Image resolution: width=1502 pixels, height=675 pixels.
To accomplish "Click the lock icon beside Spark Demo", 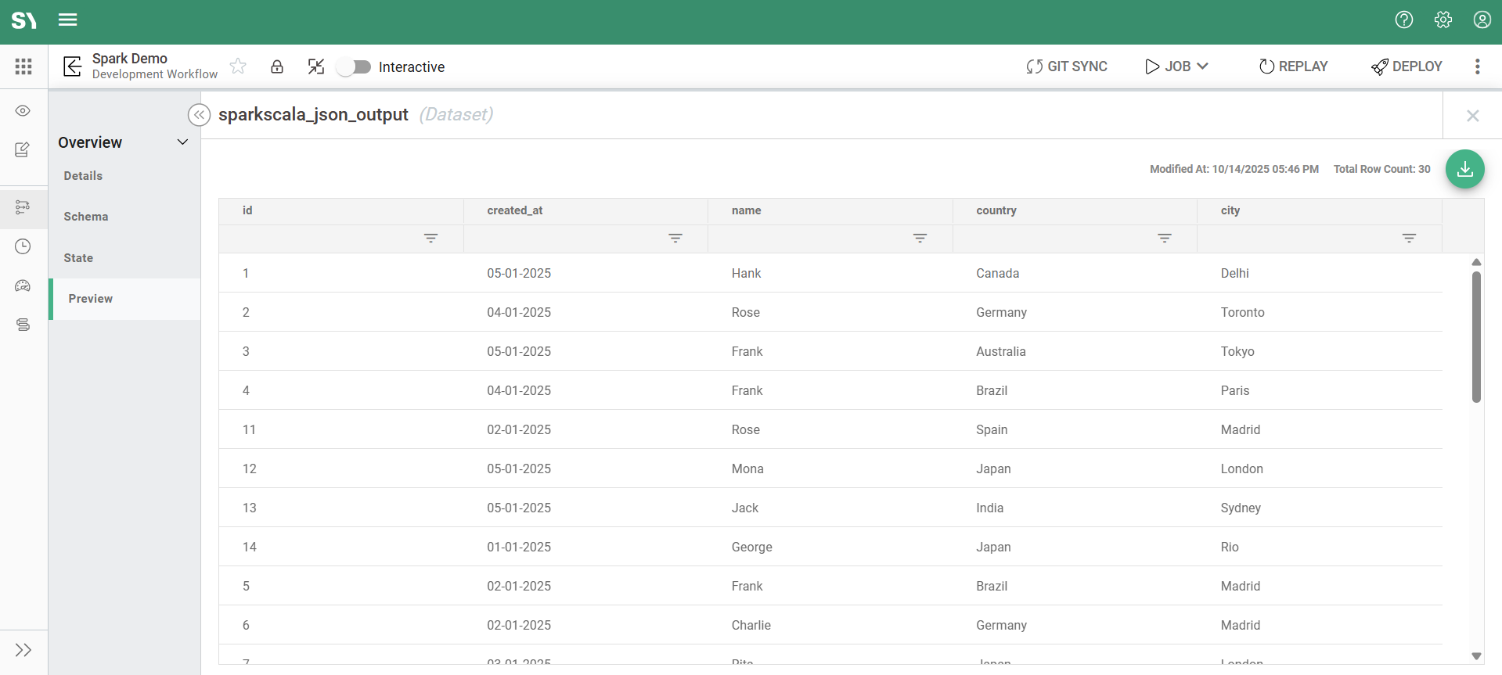I will [x=277, y=66].
